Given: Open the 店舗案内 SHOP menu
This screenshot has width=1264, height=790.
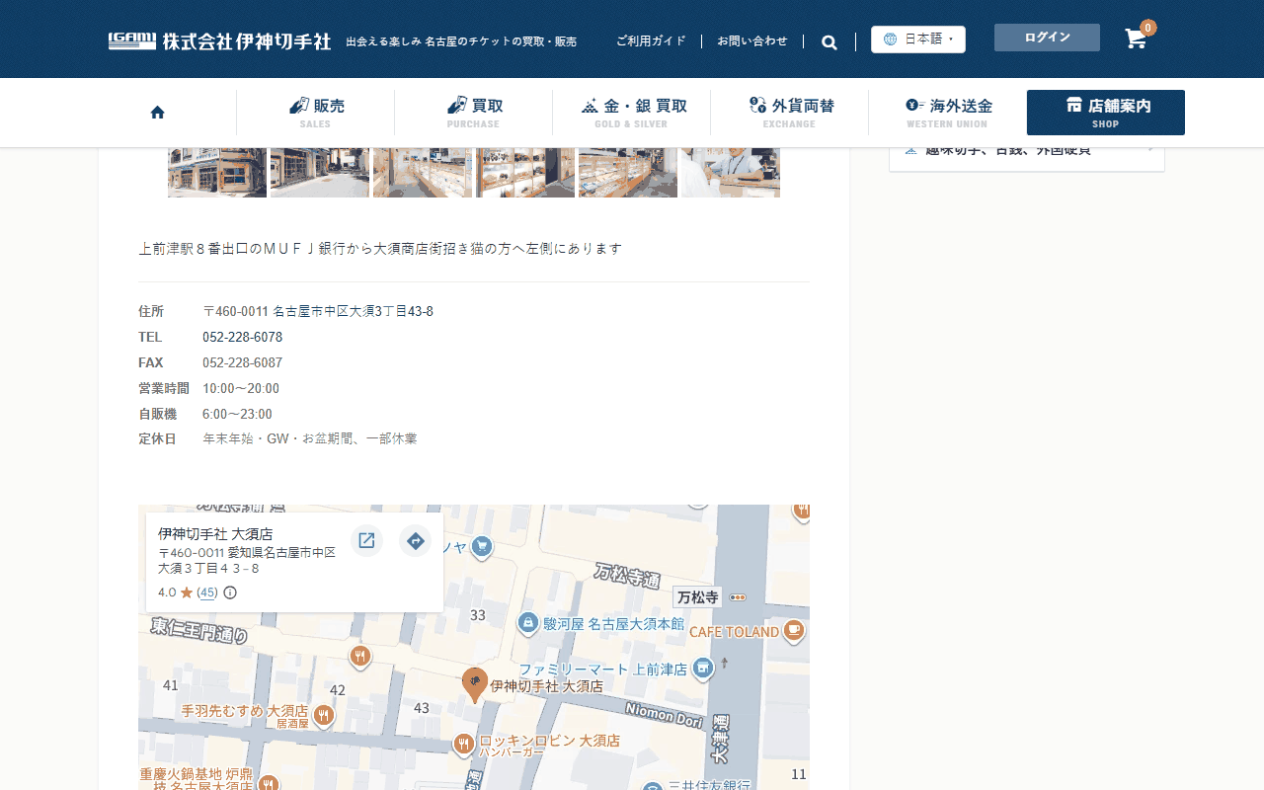Looking at the screenshot, I should pyautogui.click(x=1106, y=113).
